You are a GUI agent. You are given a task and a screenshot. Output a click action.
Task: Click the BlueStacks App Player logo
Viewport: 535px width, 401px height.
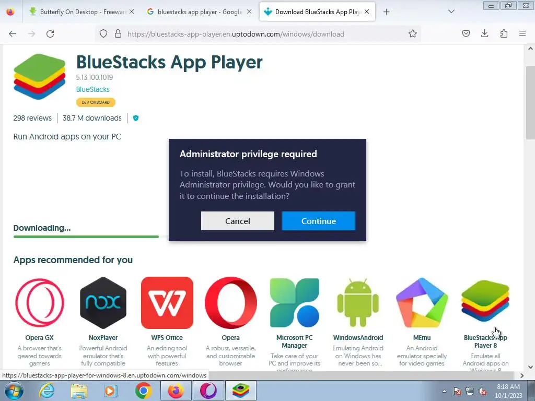tap(40, 77)
